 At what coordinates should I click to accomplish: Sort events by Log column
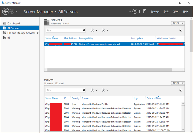point(136,98)
